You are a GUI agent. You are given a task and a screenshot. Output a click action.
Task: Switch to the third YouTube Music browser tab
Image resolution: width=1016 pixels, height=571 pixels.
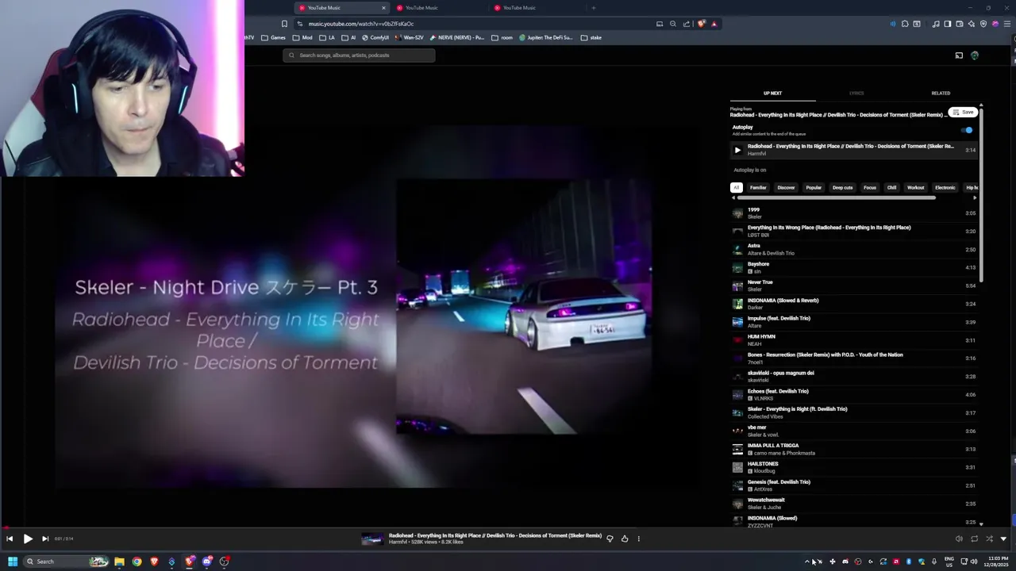(537, 8)
